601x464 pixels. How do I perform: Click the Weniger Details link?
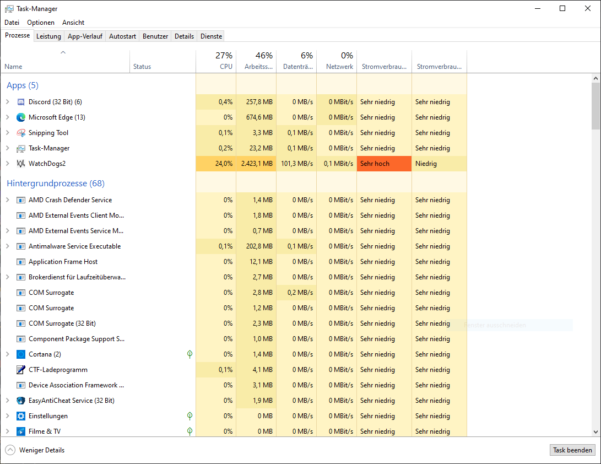tap(42, 450)
